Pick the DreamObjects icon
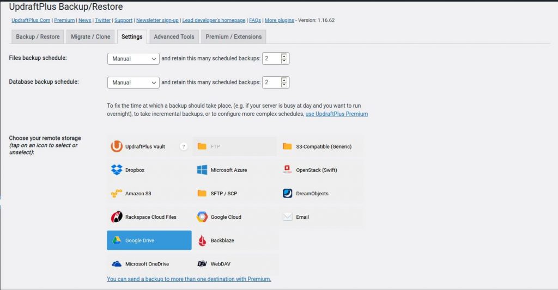The width and height of the screenshot is (558, 290). [287, 193]
